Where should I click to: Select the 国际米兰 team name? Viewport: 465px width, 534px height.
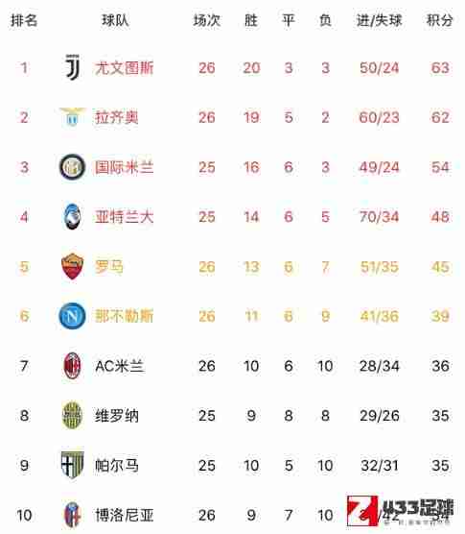point(124,167)
